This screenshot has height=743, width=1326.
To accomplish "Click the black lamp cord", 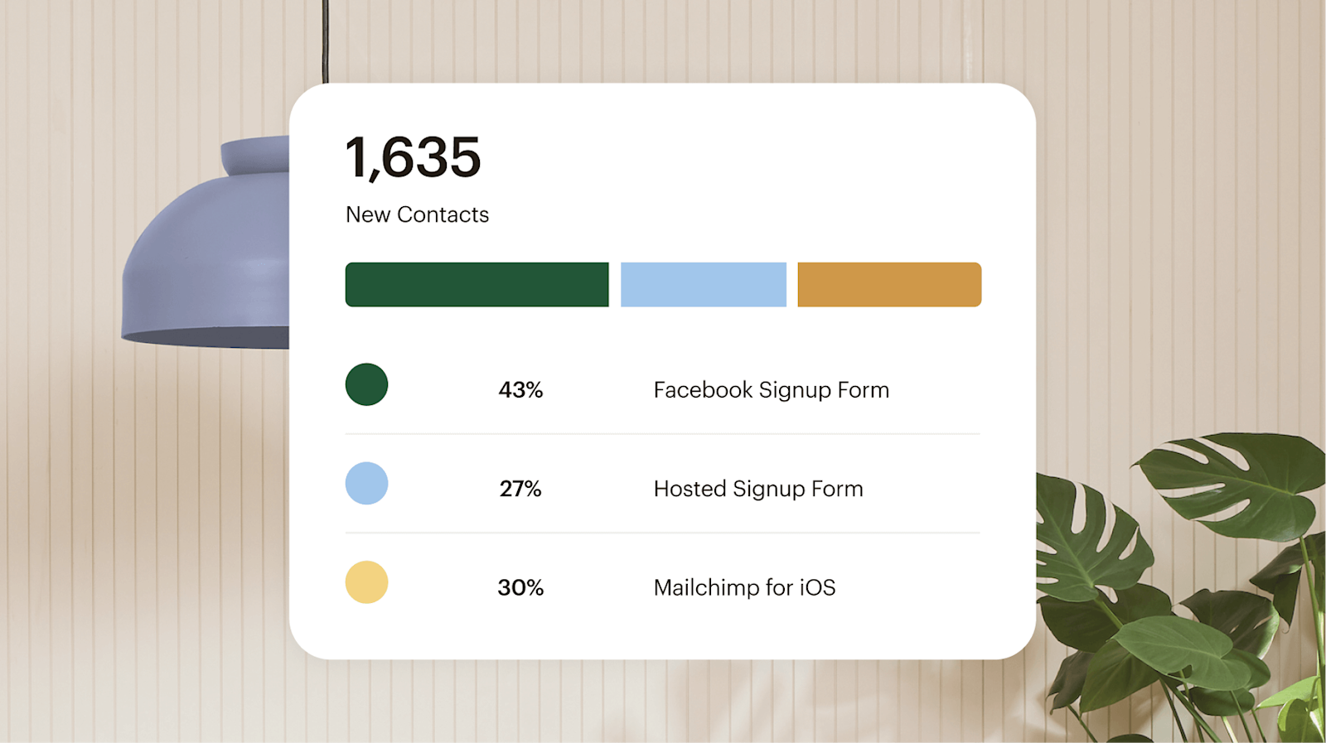I will (325, 41).
